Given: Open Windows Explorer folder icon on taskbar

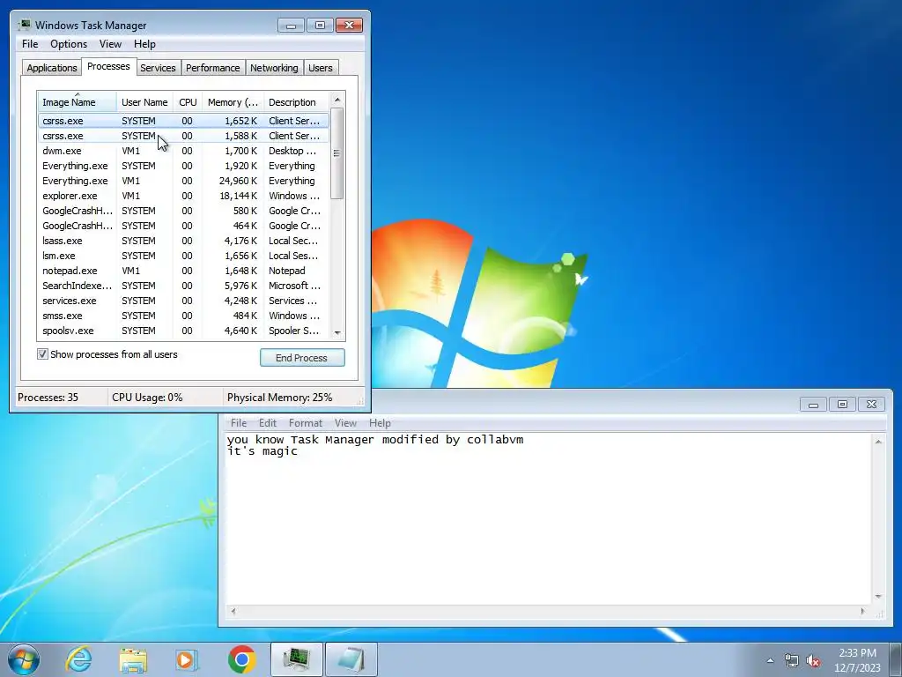Looking at the screenshot, I should [x=133, y=659].
